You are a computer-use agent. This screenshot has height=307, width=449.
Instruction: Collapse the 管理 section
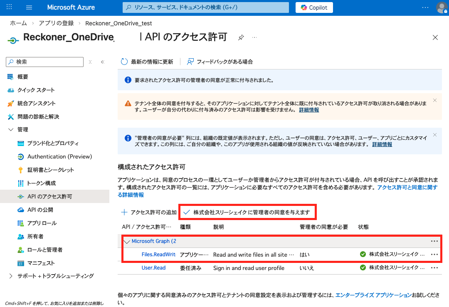click(11, 129)
